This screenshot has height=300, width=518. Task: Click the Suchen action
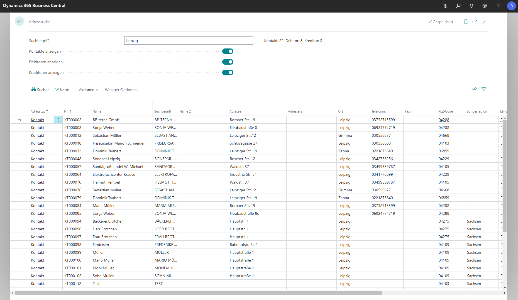[40, 90]
